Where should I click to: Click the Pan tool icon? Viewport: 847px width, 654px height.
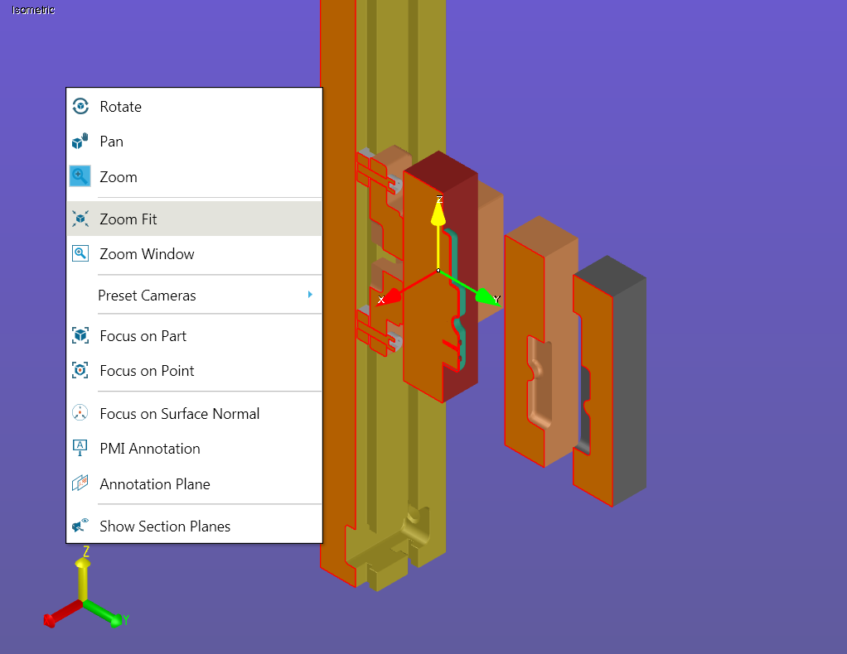tap(80, 141)
